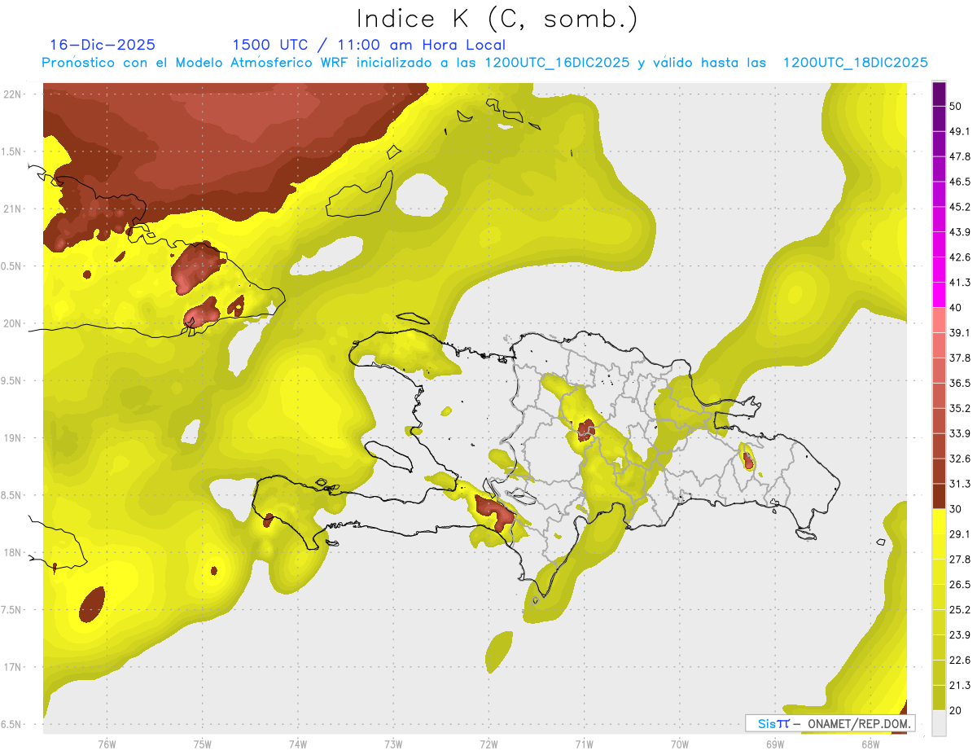Screen dimensions: 977x755
Task: Click the '20N' latitude label
Action: [x=13, y=323]
